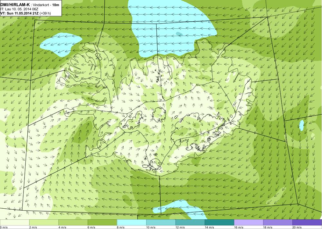
Task: Click the 'VT: Sun 11.05.2014 21Z' line
Action: click(20, 13)
